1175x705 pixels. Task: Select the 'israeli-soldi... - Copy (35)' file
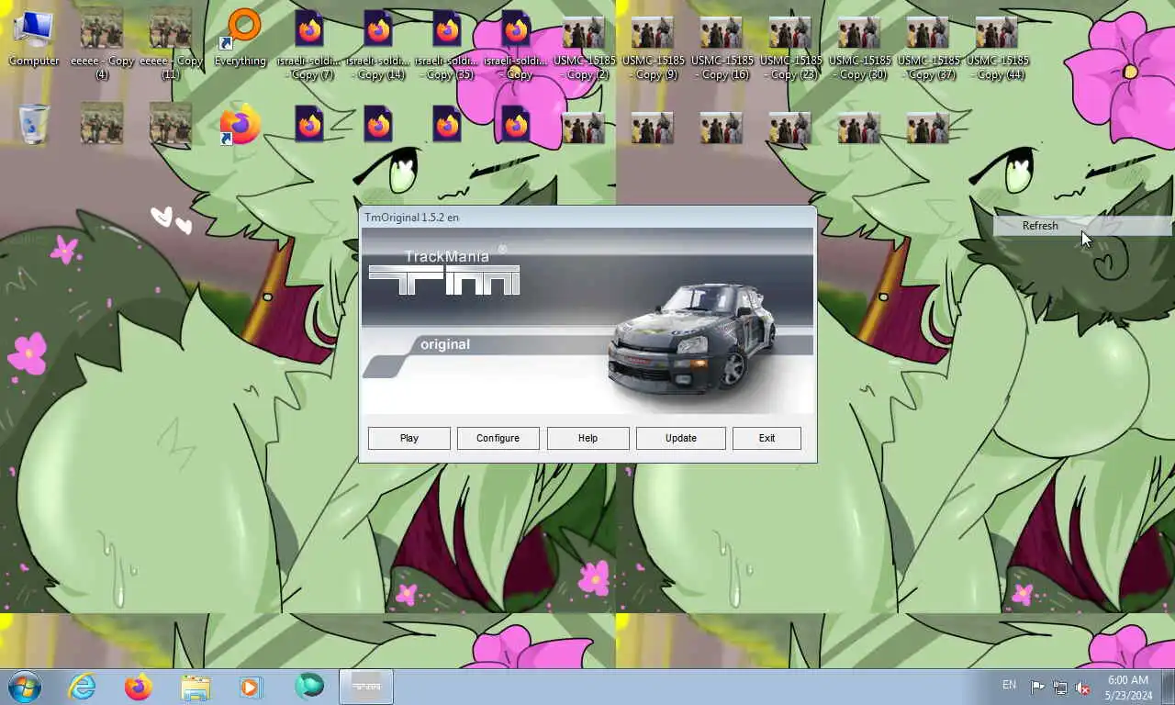447,44
